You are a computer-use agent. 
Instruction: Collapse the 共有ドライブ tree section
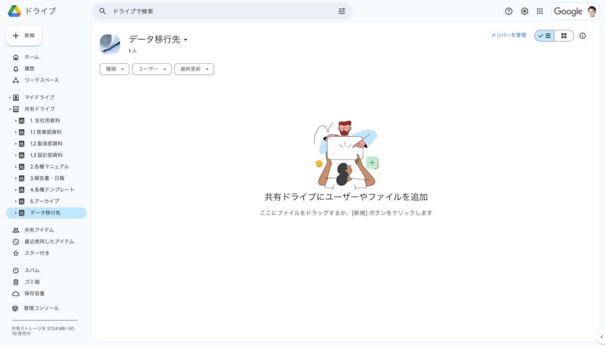(10, 109)
